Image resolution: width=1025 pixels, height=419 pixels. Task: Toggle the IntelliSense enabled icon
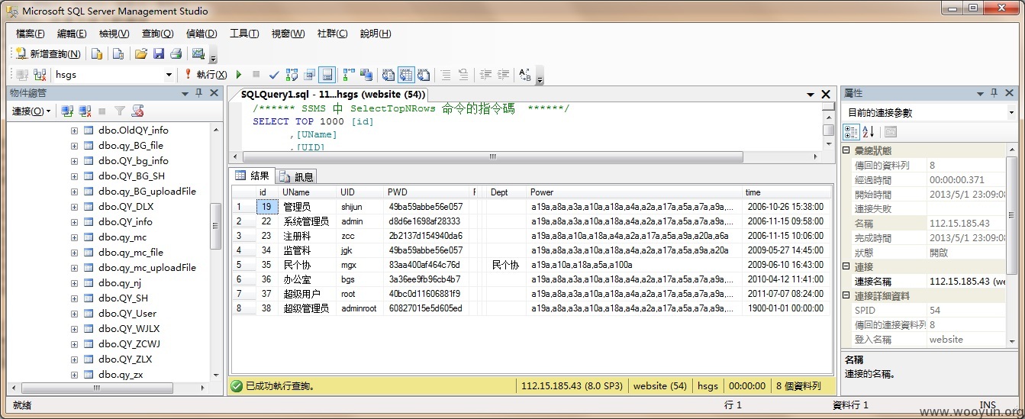(x=327, y=75)
